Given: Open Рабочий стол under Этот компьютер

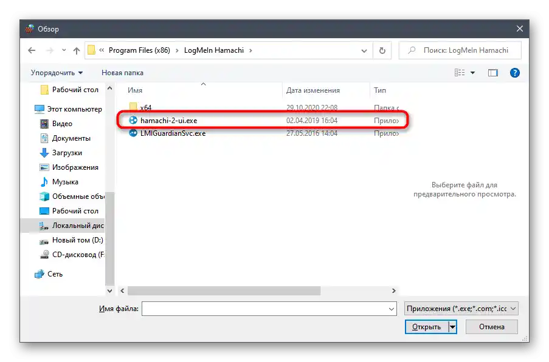Looking at the screenshot, I should (75, 211).
